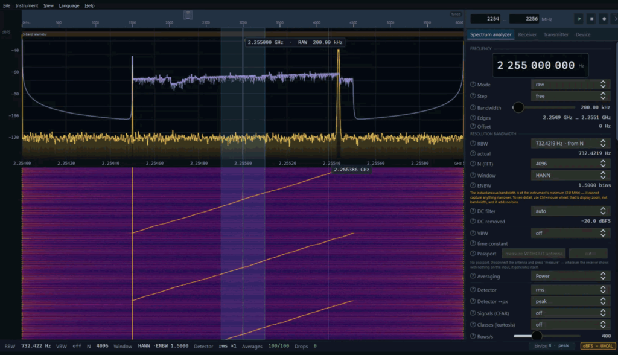Open the N (FFT) dropdown showing 4096
618x355 pixels.
[x=571, y=164]
